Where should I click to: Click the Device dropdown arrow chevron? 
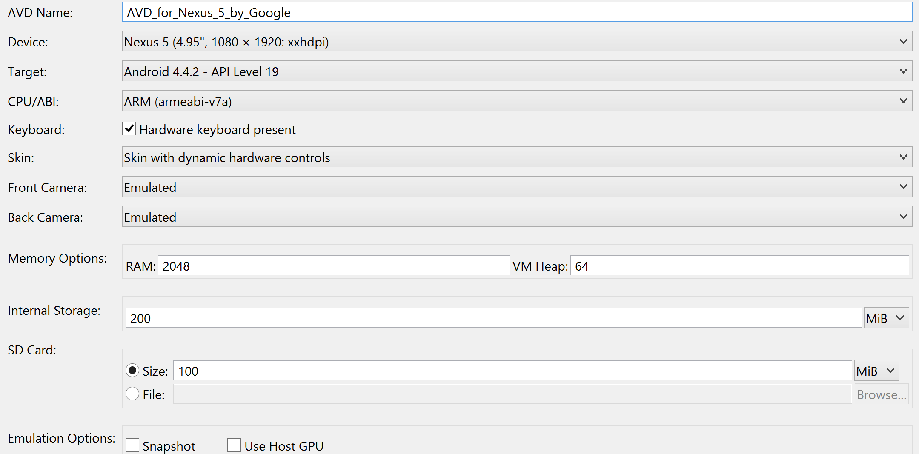pos(903,41)
